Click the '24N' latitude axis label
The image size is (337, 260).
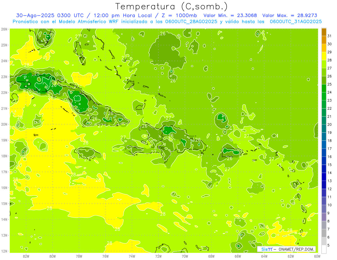click(4, 61)
